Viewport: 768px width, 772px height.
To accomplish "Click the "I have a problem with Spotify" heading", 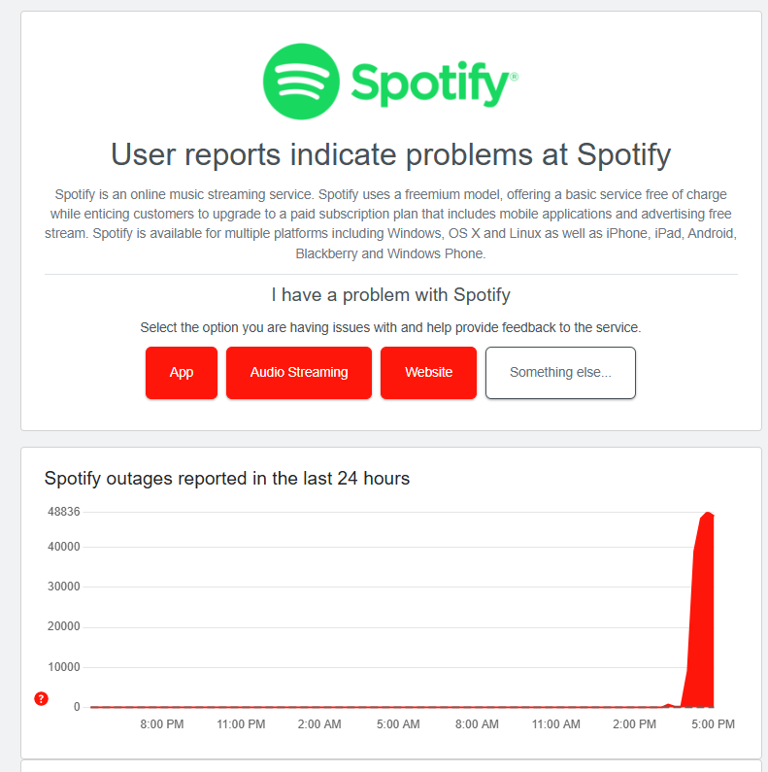I will click(x=390, y=294).
